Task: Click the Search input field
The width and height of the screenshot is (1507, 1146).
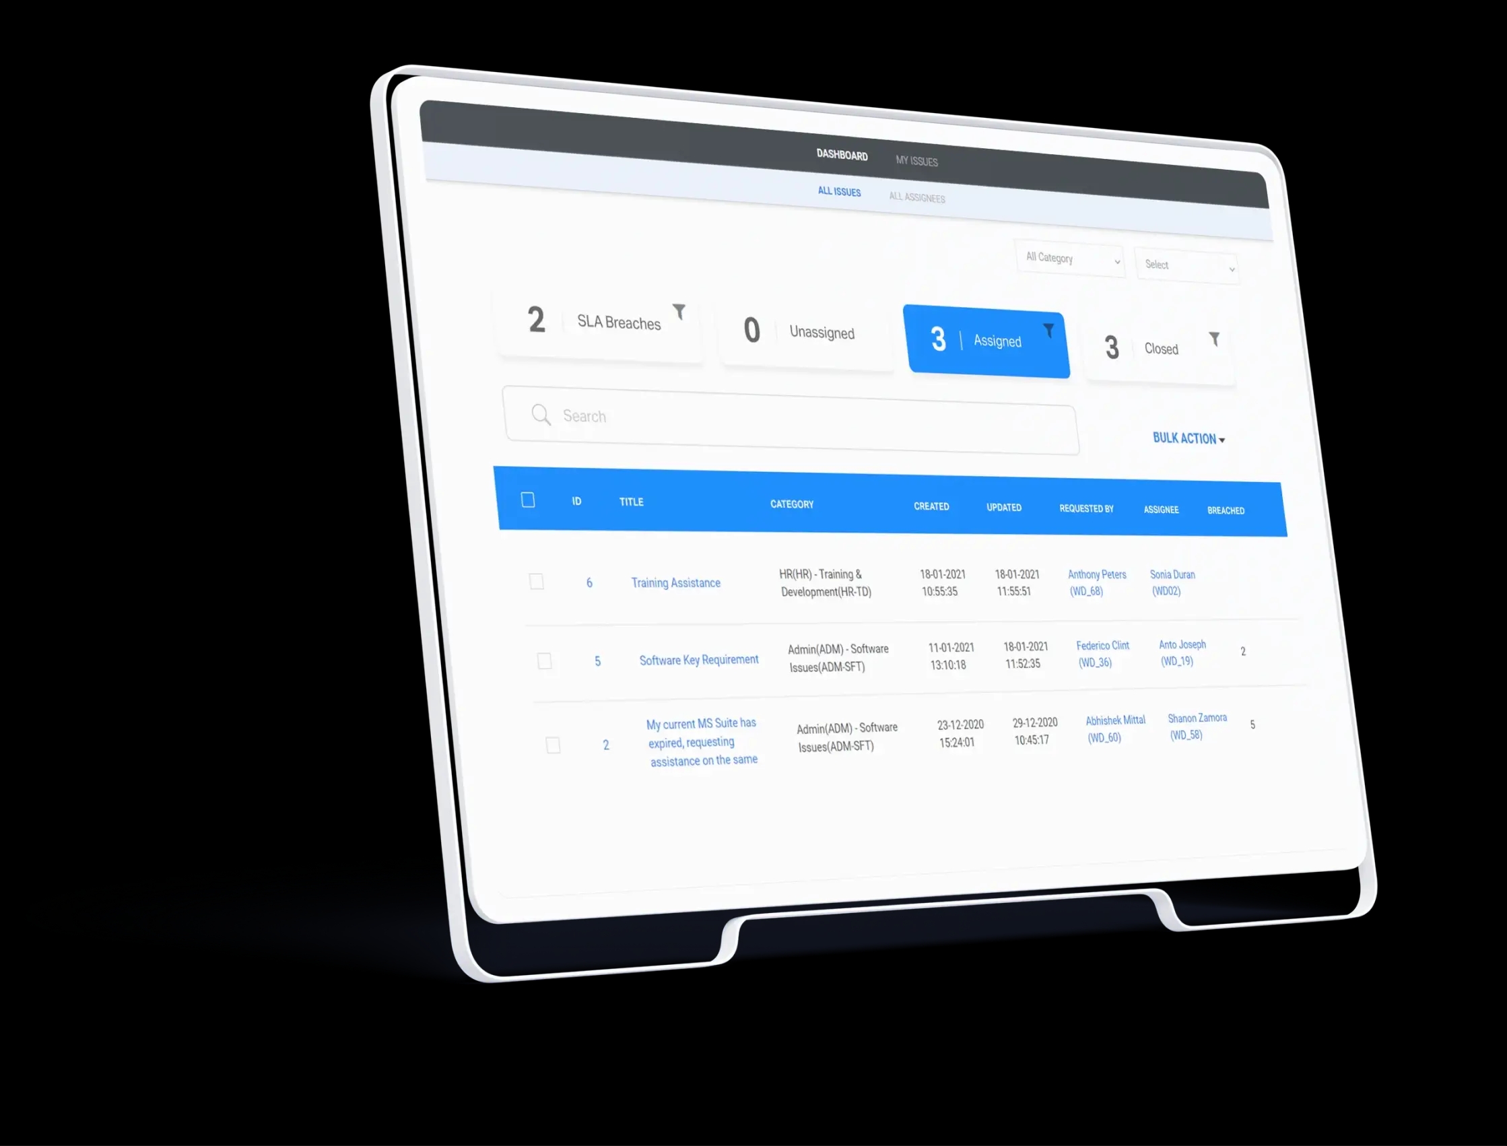Action: coord(795,417)
